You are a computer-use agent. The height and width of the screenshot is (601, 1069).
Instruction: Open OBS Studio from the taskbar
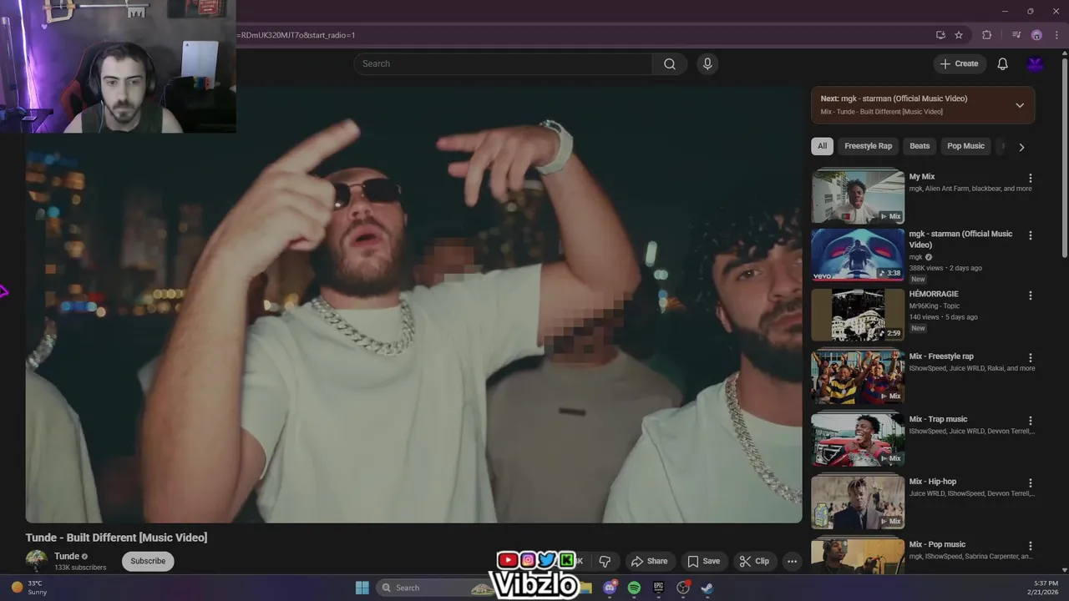coord(683,588)
